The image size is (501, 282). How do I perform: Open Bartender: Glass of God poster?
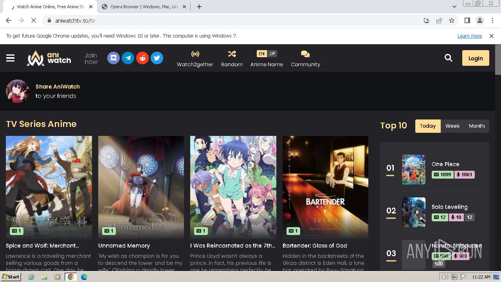pos(325,187)
